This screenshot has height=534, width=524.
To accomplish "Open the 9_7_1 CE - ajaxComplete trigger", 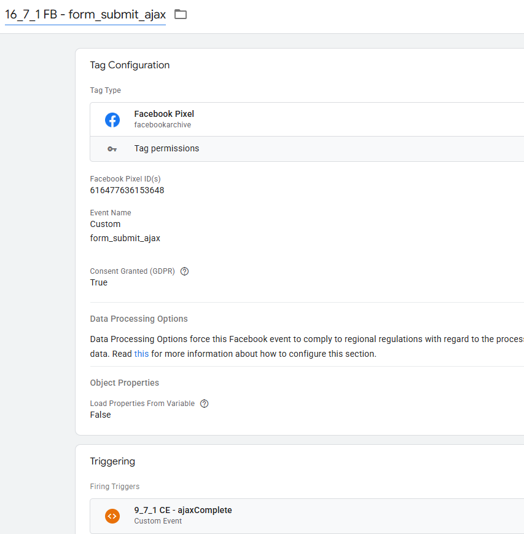I will pos(183,510).
